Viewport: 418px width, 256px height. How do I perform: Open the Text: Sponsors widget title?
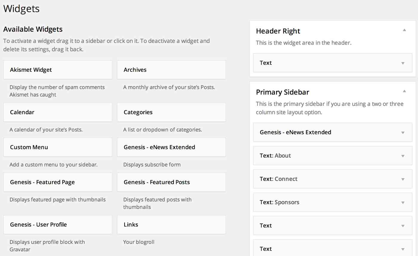tap(279, 202)
